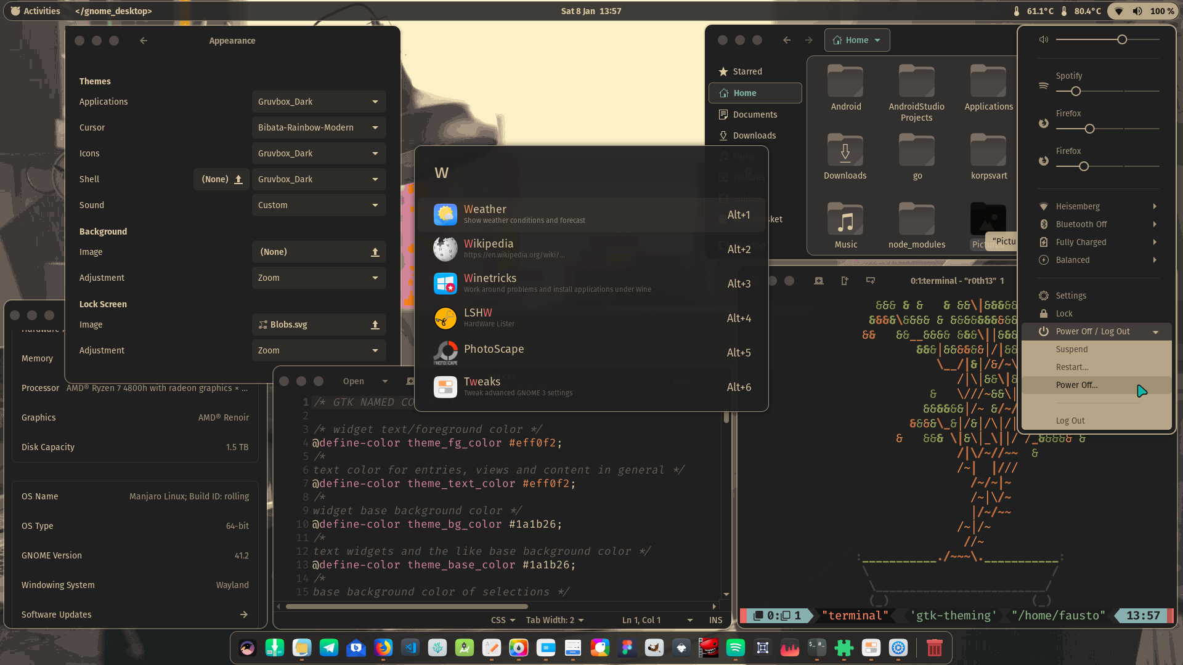Open Spotify from the dock
Screen dimensions: 1183x665
[736, 648]
